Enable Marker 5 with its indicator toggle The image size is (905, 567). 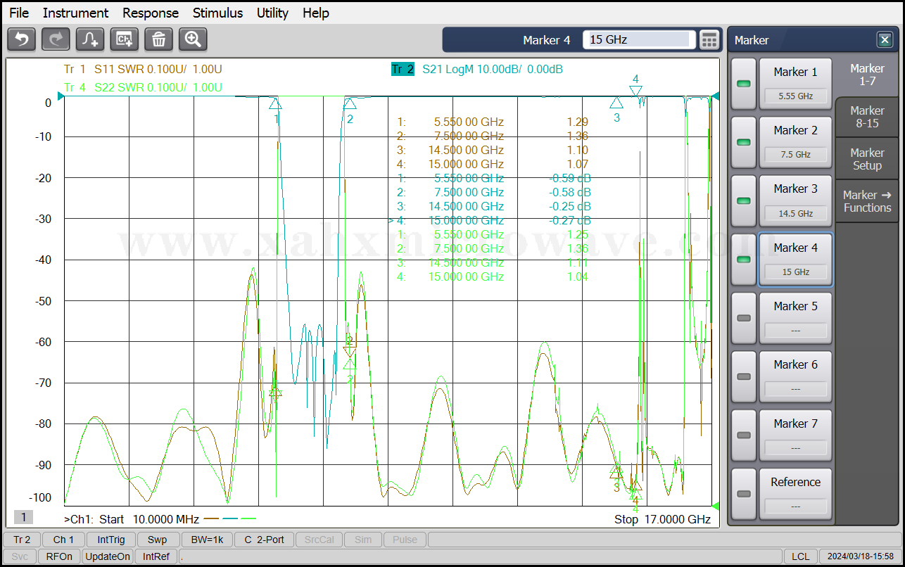[x=743, y=318]
